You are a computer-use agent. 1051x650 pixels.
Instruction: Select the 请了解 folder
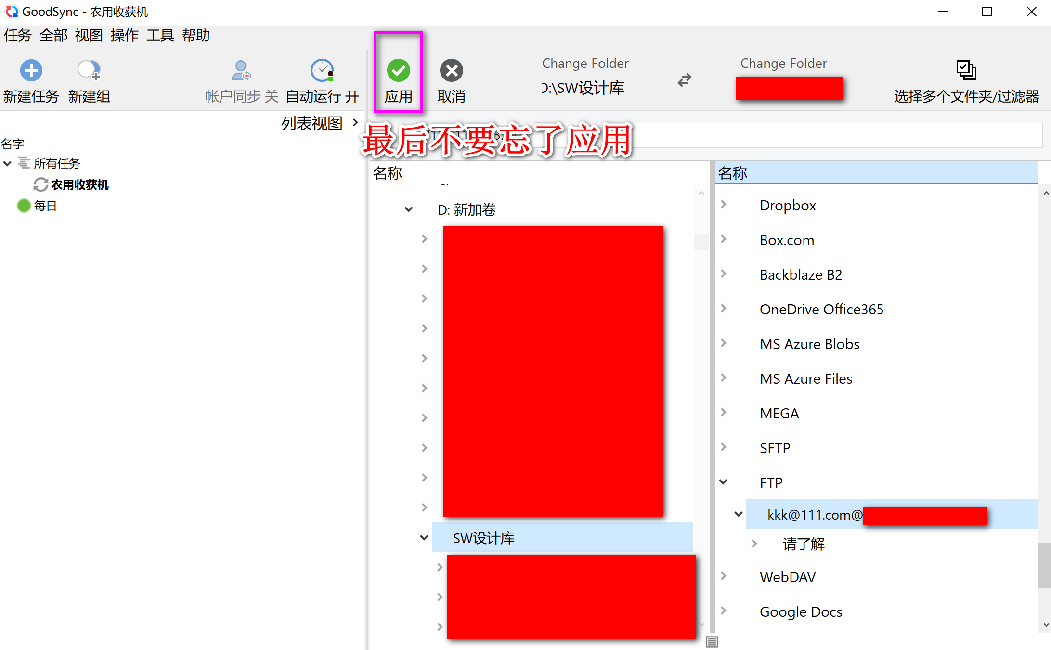click(x=804, y=545)
